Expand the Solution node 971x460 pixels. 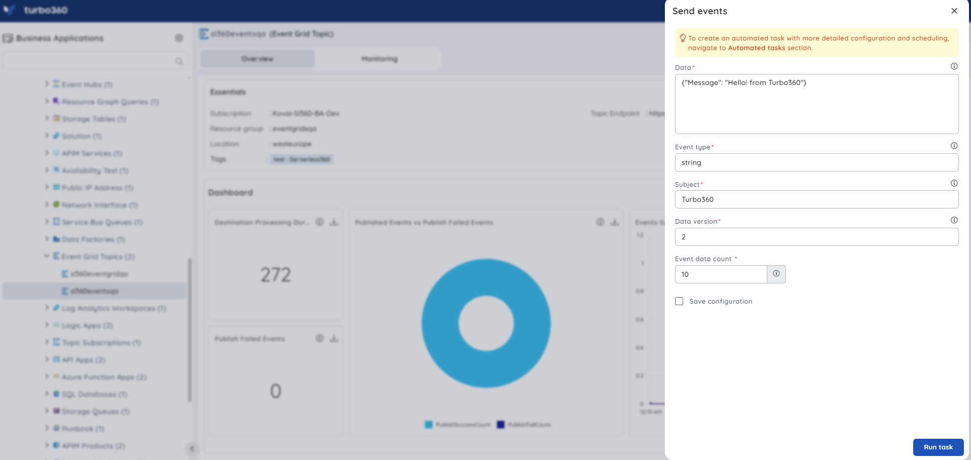click(x=47, y=136)
